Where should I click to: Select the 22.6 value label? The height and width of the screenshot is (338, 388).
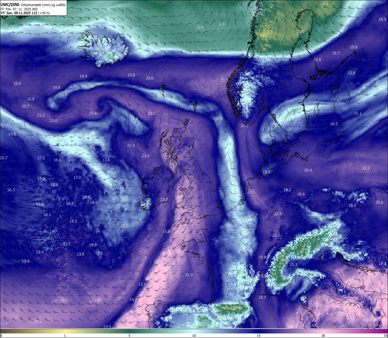pos(145,156)
